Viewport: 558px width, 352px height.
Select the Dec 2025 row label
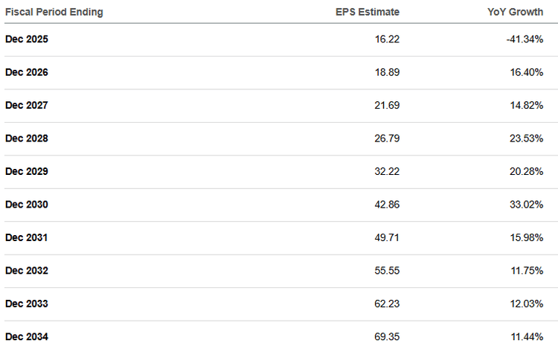coord(27,39)
